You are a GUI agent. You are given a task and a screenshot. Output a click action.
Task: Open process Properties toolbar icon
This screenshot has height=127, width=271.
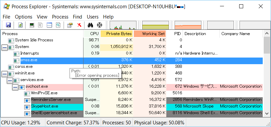coord(70,25)
